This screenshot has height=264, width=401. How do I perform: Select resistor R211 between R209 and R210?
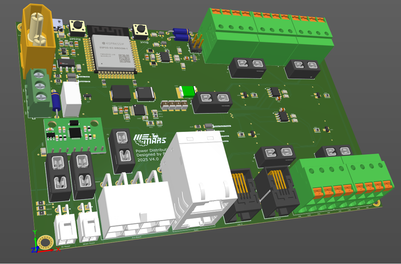tap(41, 208)
